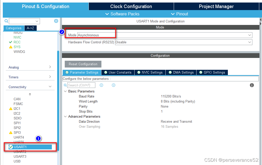This screenshot has width=262, height=165.
Task: Open the Mode dropdown showing Asynchronous
Action: (165, 35)
